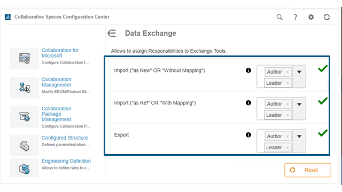The height and width of the screenshot is (192, 342).
Task: Remove Author tag from Import as Ref
Action: click(x=287, y=104)
